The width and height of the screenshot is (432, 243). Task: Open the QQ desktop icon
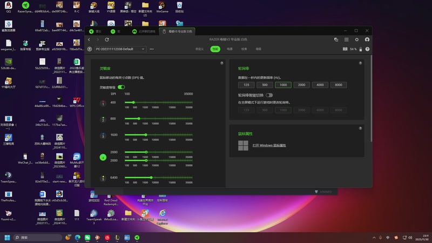9,7
